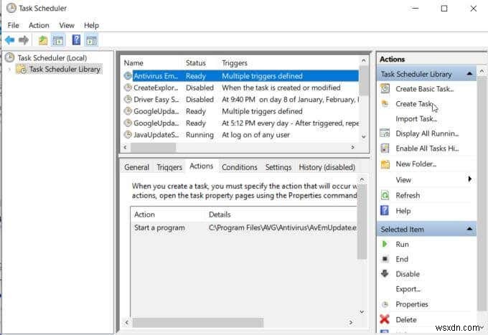Click the New Folder icon
488x335 pixels.
385,164
